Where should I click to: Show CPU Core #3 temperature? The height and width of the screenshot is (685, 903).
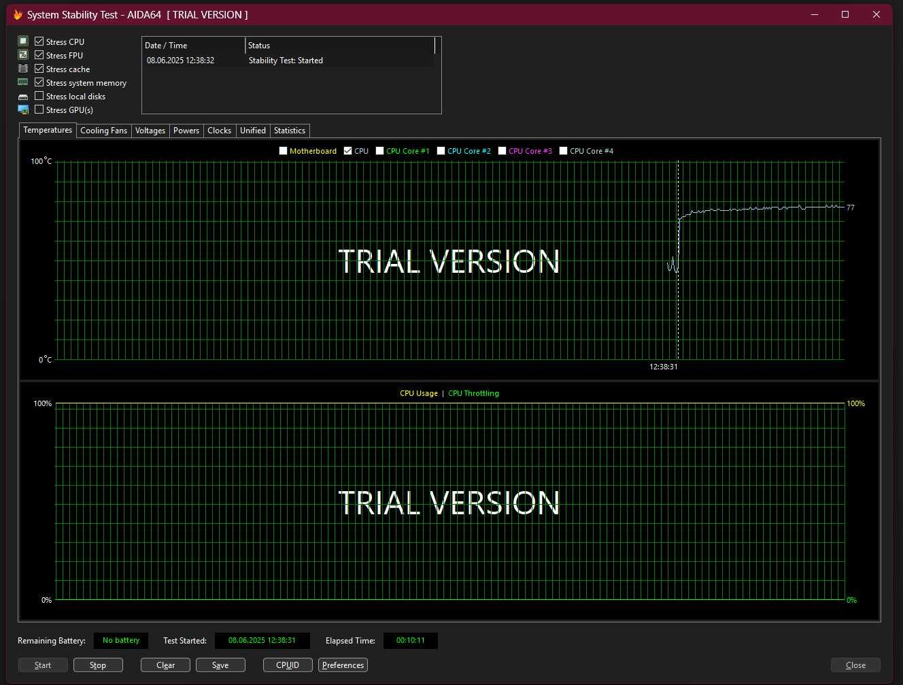coord(502,151)
